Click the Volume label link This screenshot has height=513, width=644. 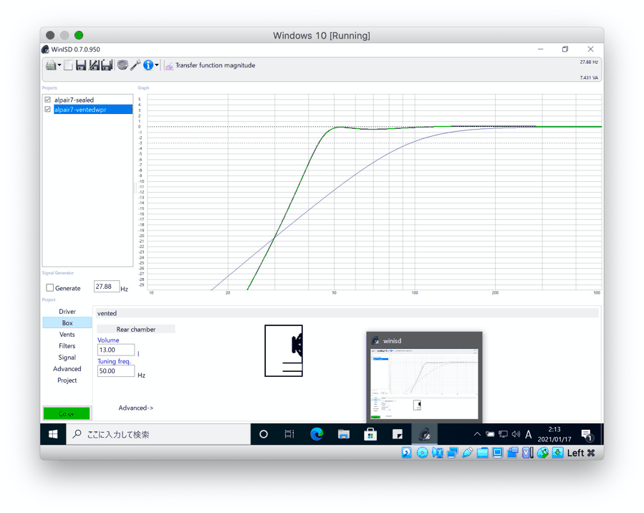(108, 340)
